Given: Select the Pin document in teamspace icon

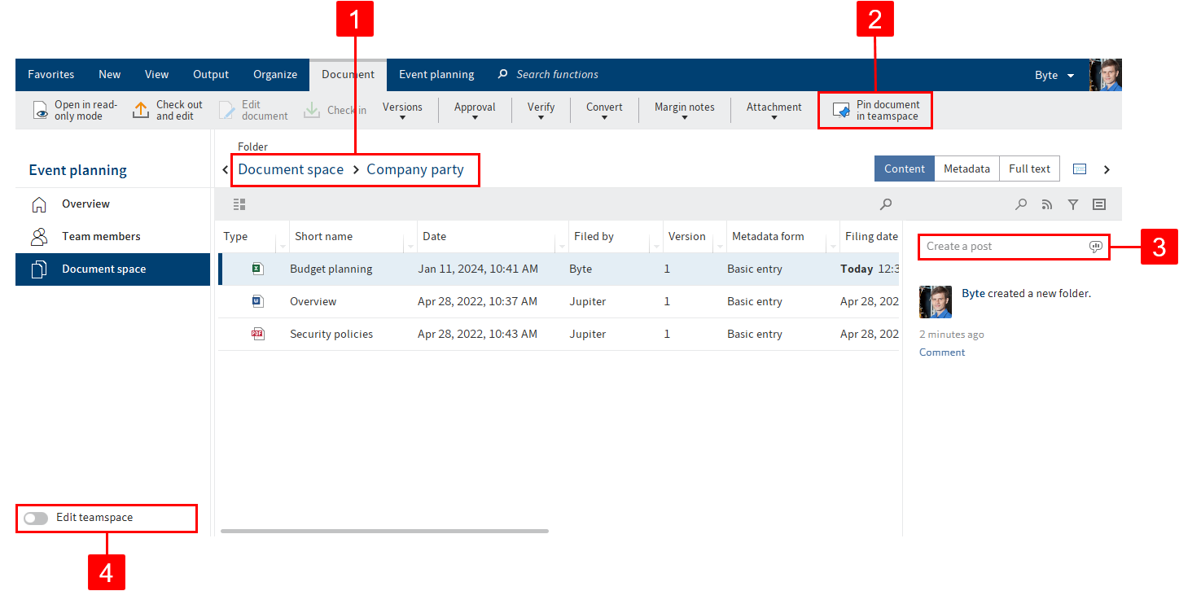Looking at the screenshot, I should coord(840,111).
